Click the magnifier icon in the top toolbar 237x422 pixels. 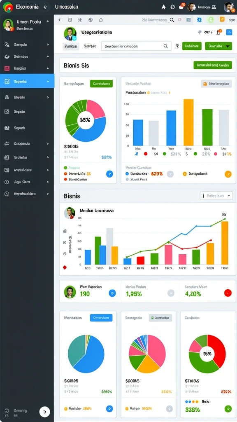click(172, 20)
